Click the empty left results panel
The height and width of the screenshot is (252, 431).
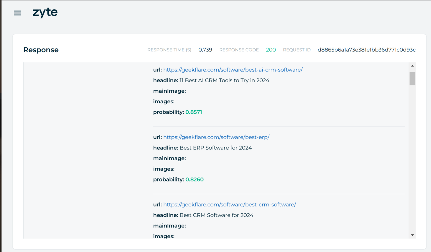pos(84,148)
